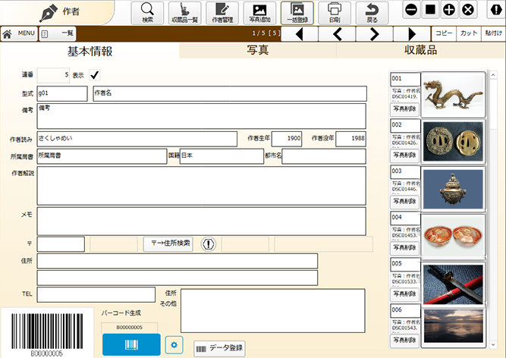This screenshot has width=506, height=358.
Task: Click the 検索 search icon
Action: point(147,12)
